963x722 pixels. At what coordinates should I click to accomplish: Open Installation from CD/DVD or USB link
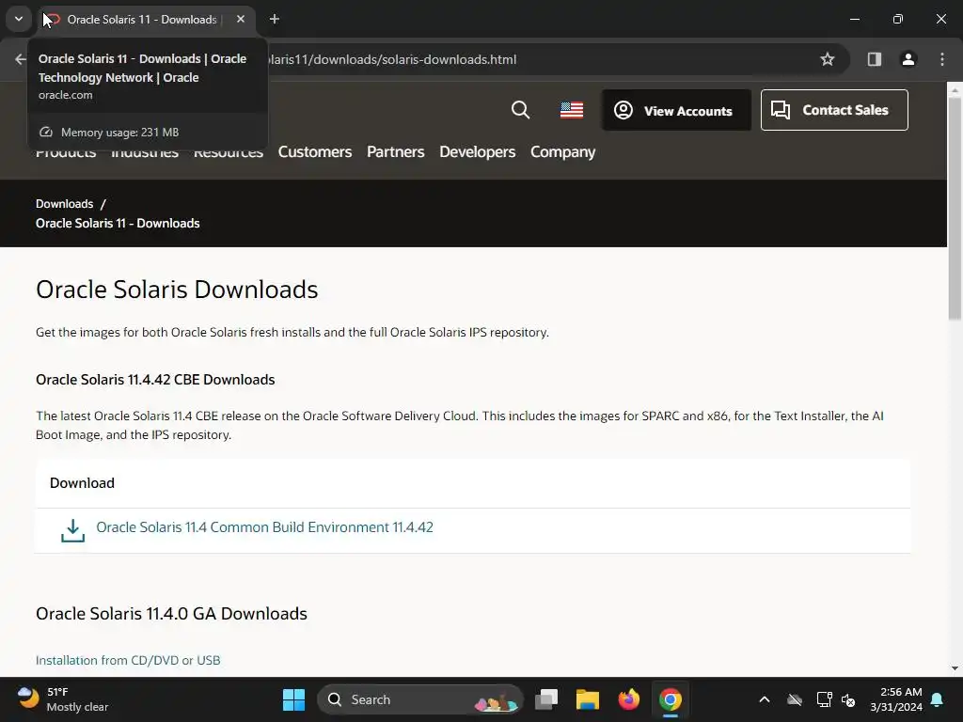pyautogui.click(x=128, y=660)
